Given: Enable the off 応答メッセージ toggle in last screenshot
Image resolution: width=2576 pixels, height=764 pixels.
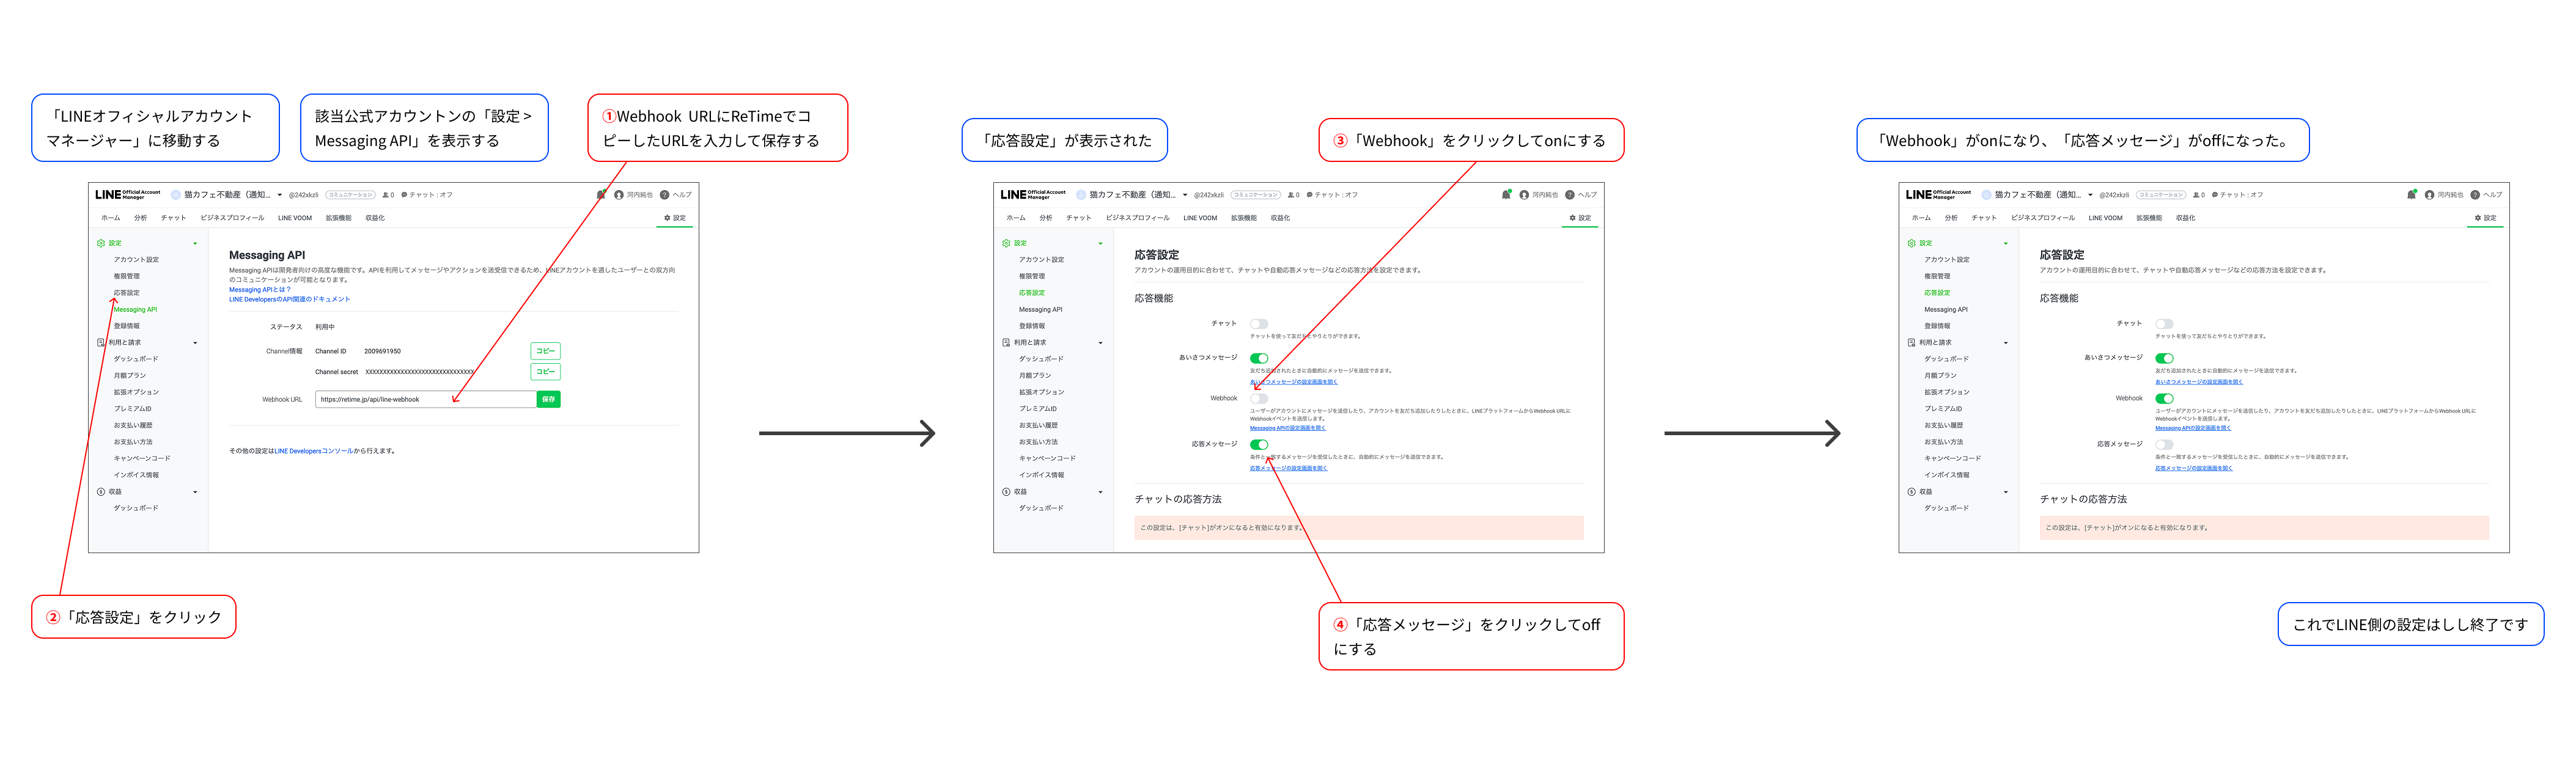Looking at the screenshot, I should 2164,444.
